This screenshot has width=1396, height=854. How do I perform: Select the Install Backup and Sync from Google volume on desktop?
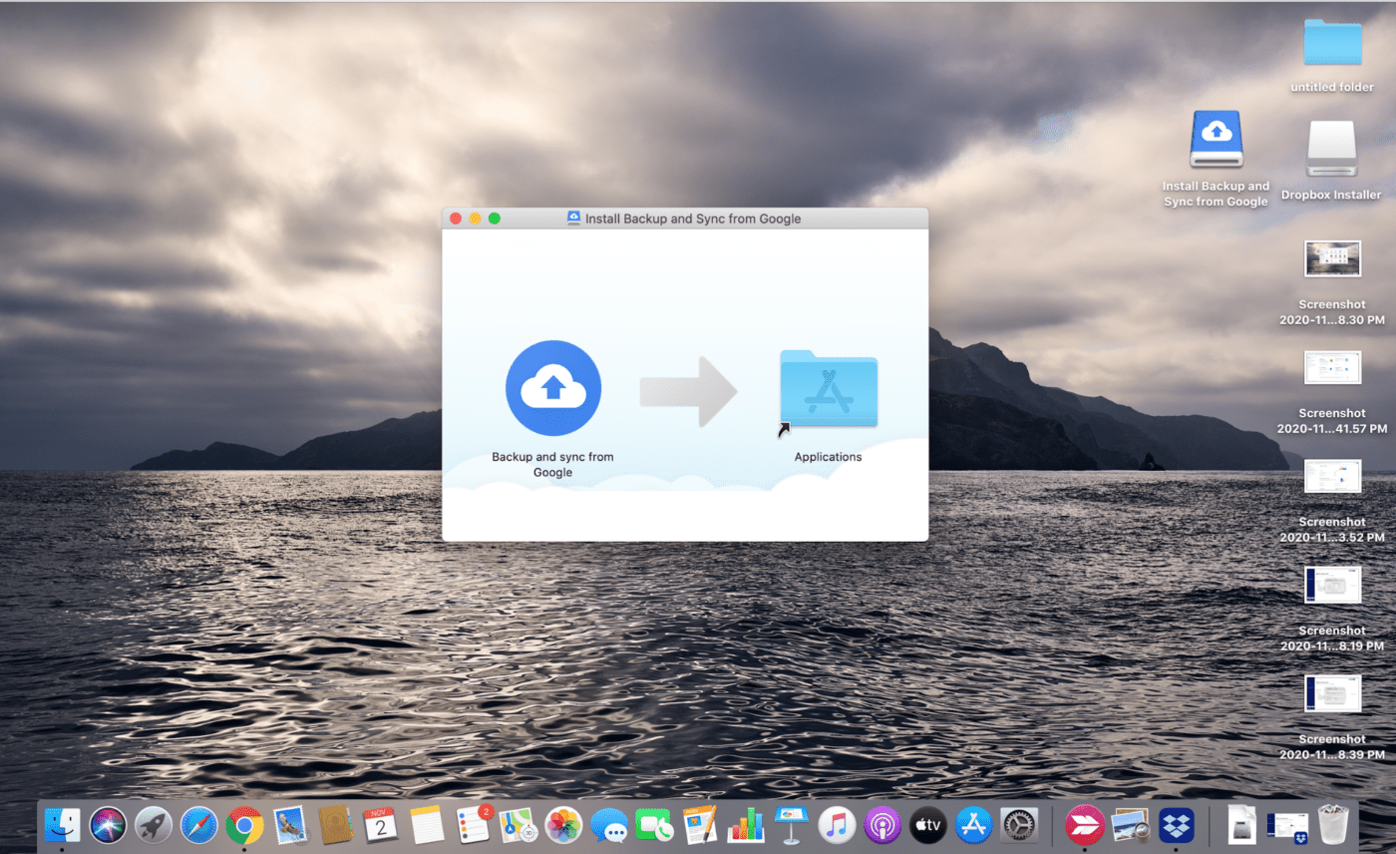tap(1216, 139)
